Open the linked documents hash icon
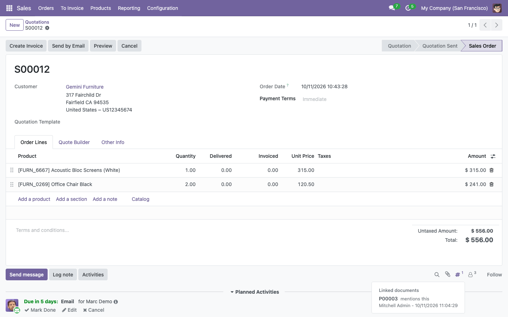This screenshot has width=508, height=317. (x=459, y=274)
